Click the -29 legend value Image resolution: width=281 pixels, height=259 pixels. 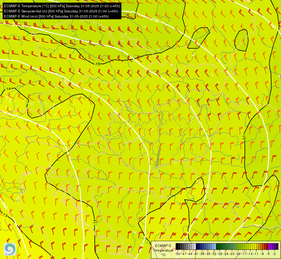[x=220, y=254]
